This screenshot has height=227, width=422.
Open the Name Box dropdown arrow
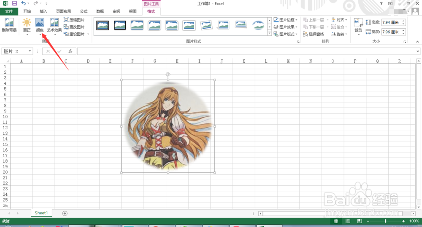pyautogui.click(x=30, y=51)
